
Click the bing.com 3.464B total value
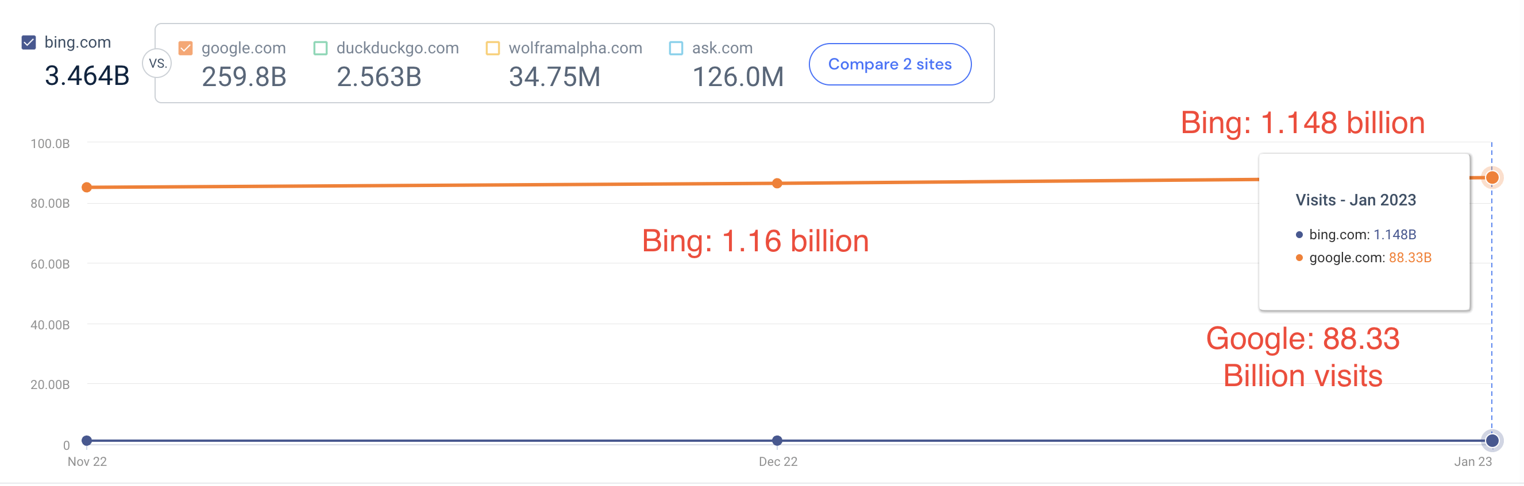(x=87, y=76)
